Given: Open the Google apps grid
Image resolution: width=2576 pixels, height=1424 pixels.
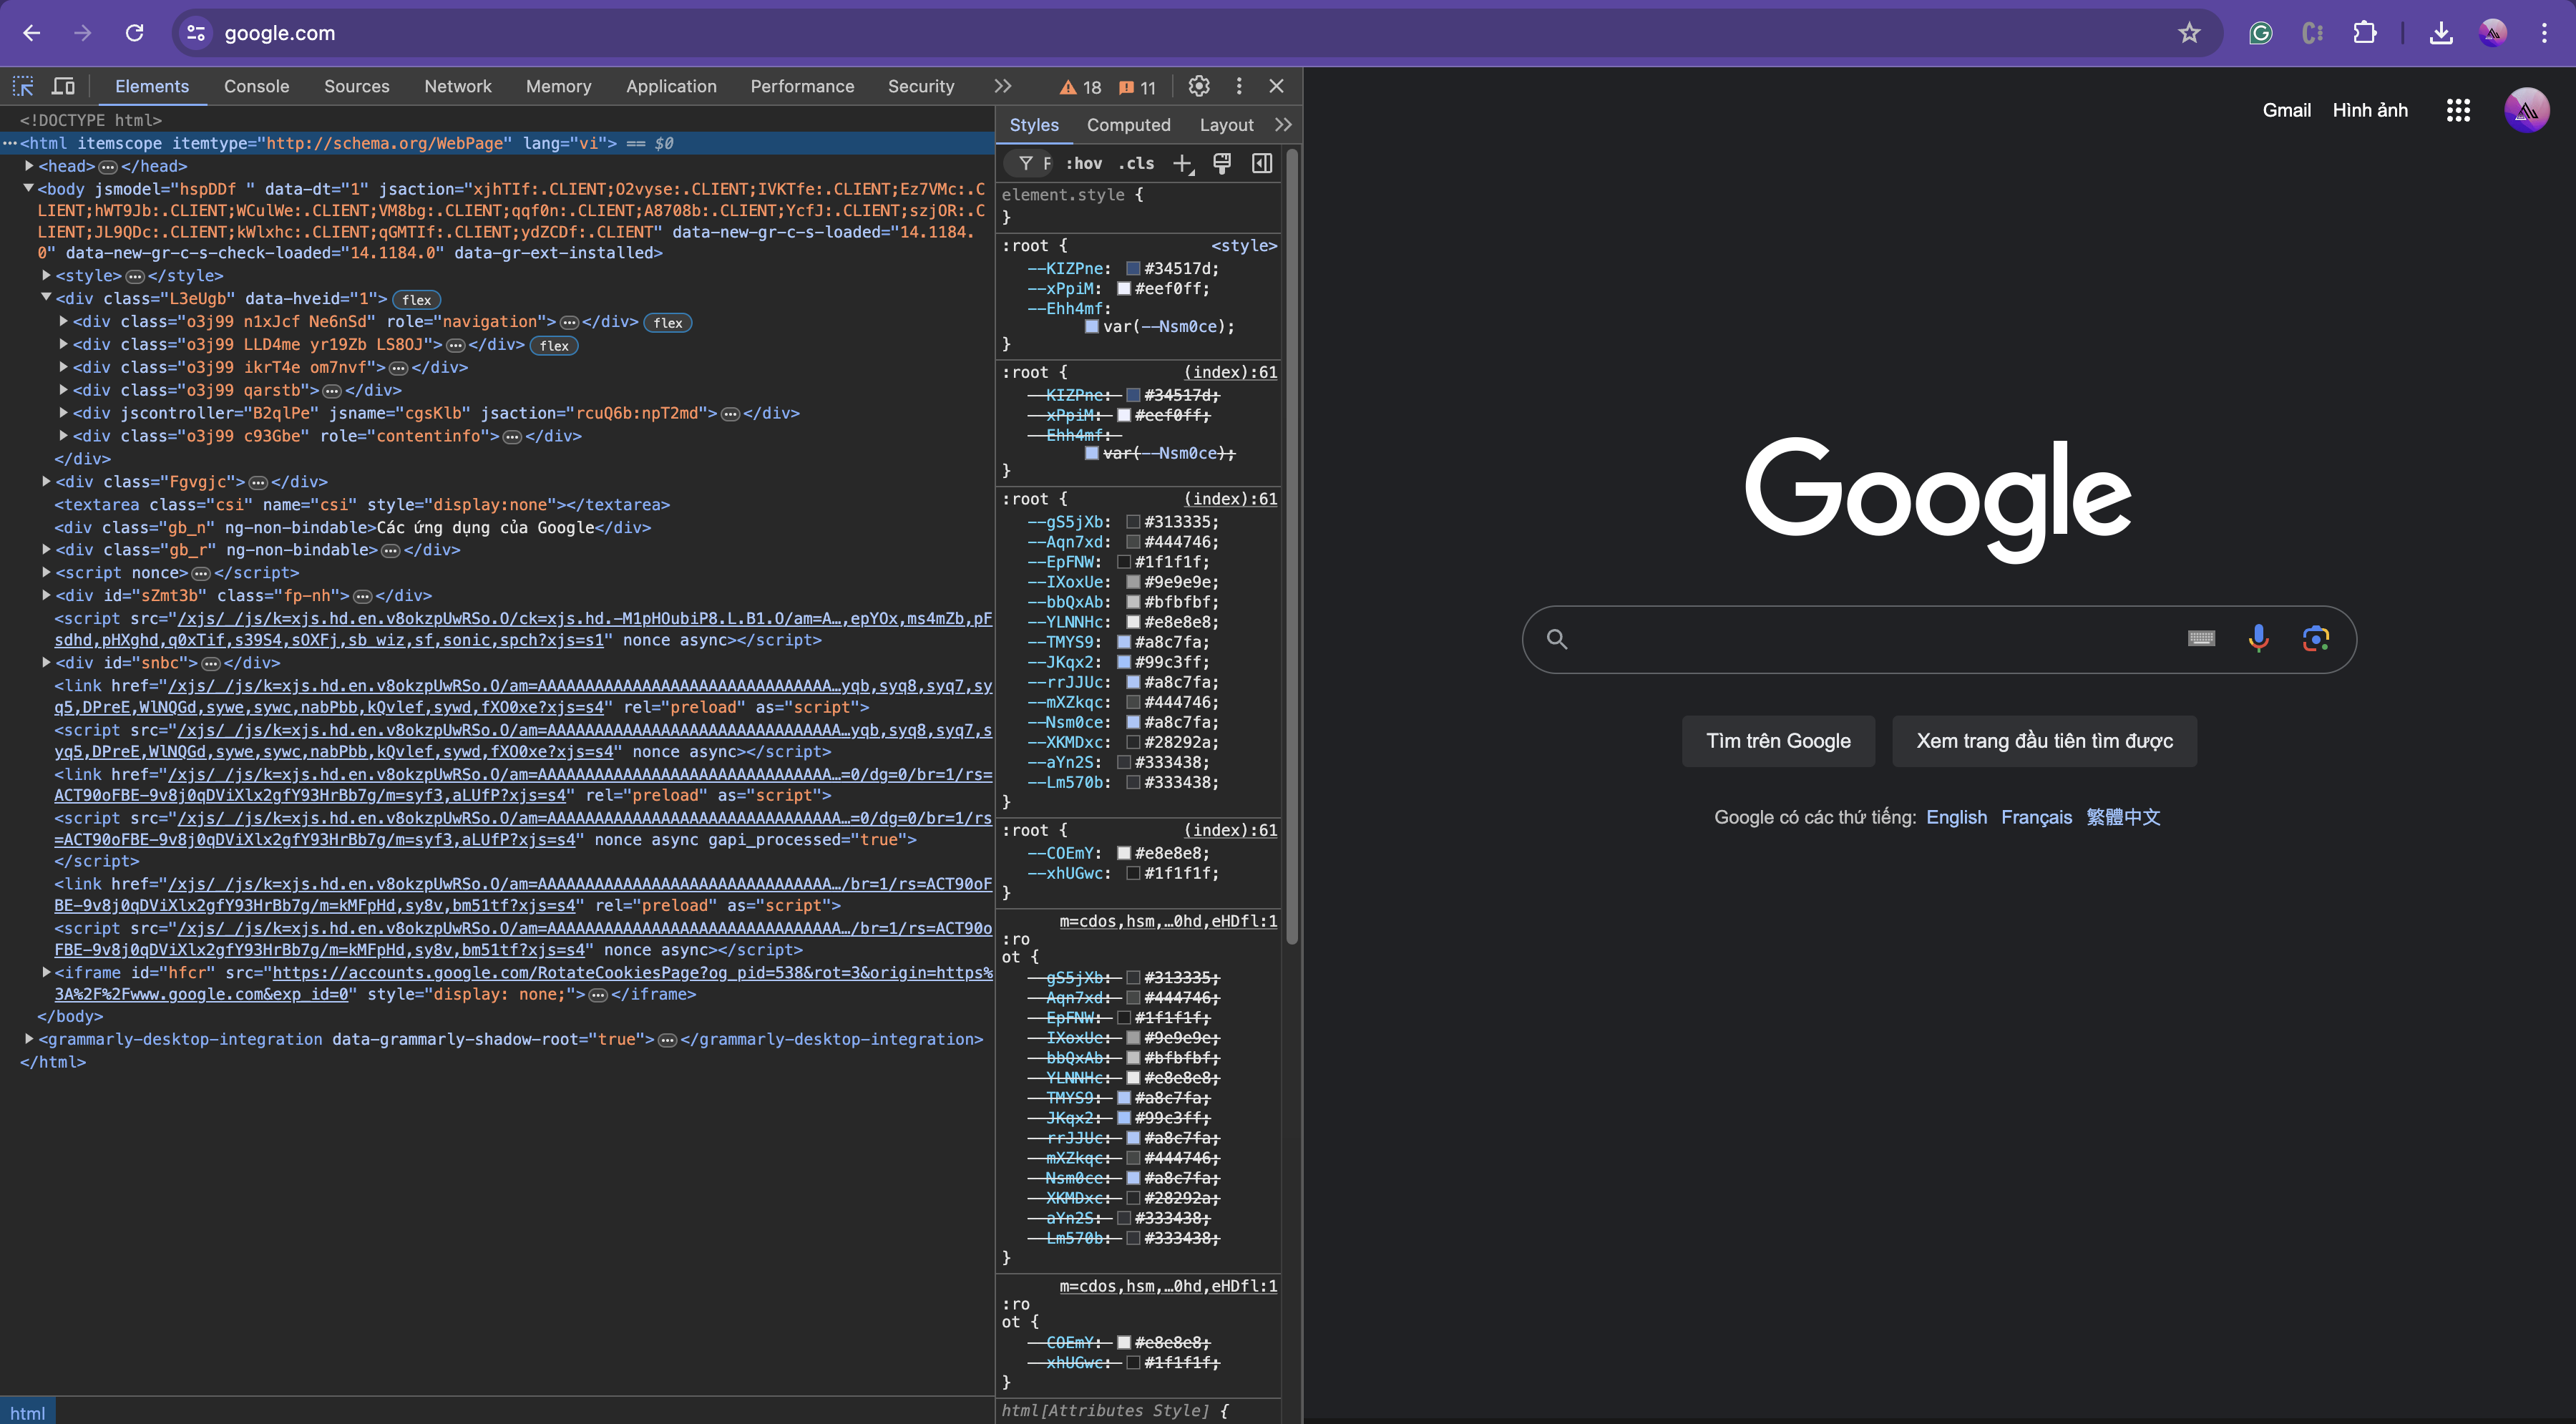Looking at the screenshot, I should (x=2458, y=110).
